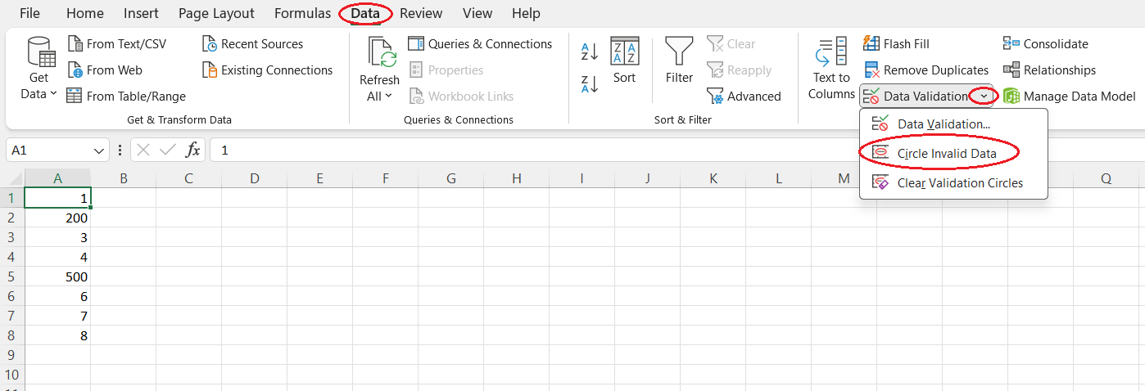Switch to the View tab
The image size is (1145, 391).
tap(477, 13)
